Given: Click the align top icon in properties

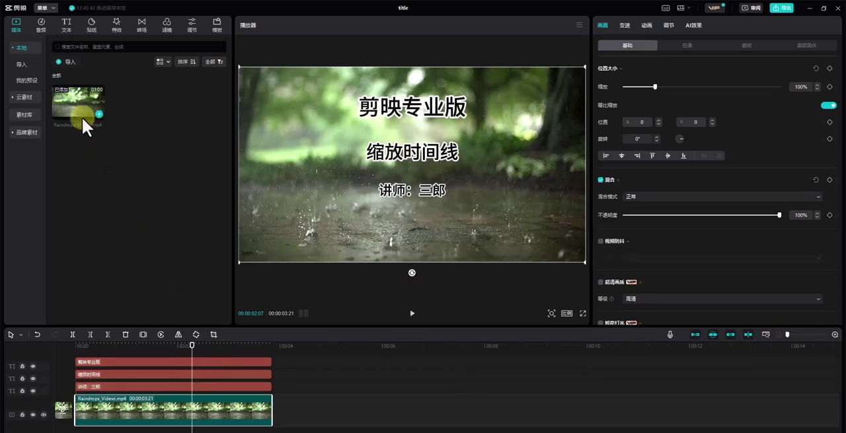Looking at the screenshot, I should pyautogui.click(x=652, y=155).
